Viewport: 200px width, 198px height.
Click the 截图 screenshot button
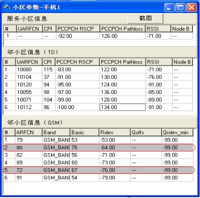pyautogui.click(x=145, y=18)
